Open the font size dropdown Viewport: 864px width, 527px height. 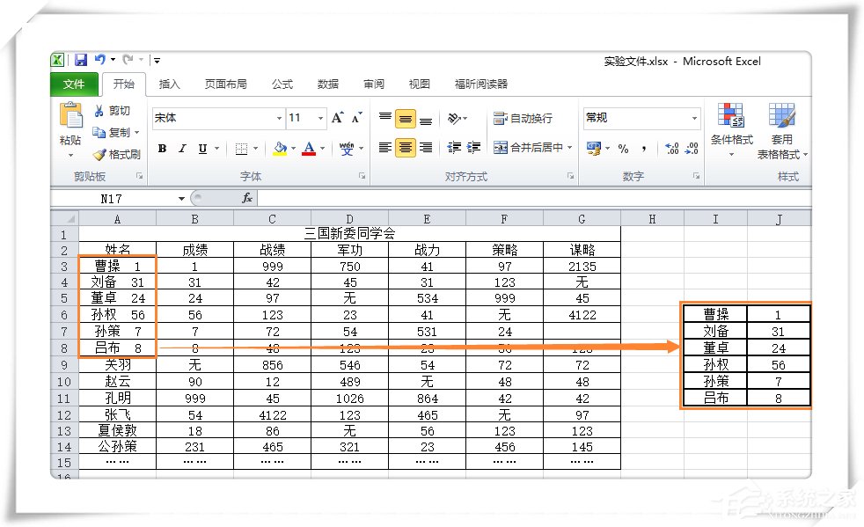pos(321,118)
